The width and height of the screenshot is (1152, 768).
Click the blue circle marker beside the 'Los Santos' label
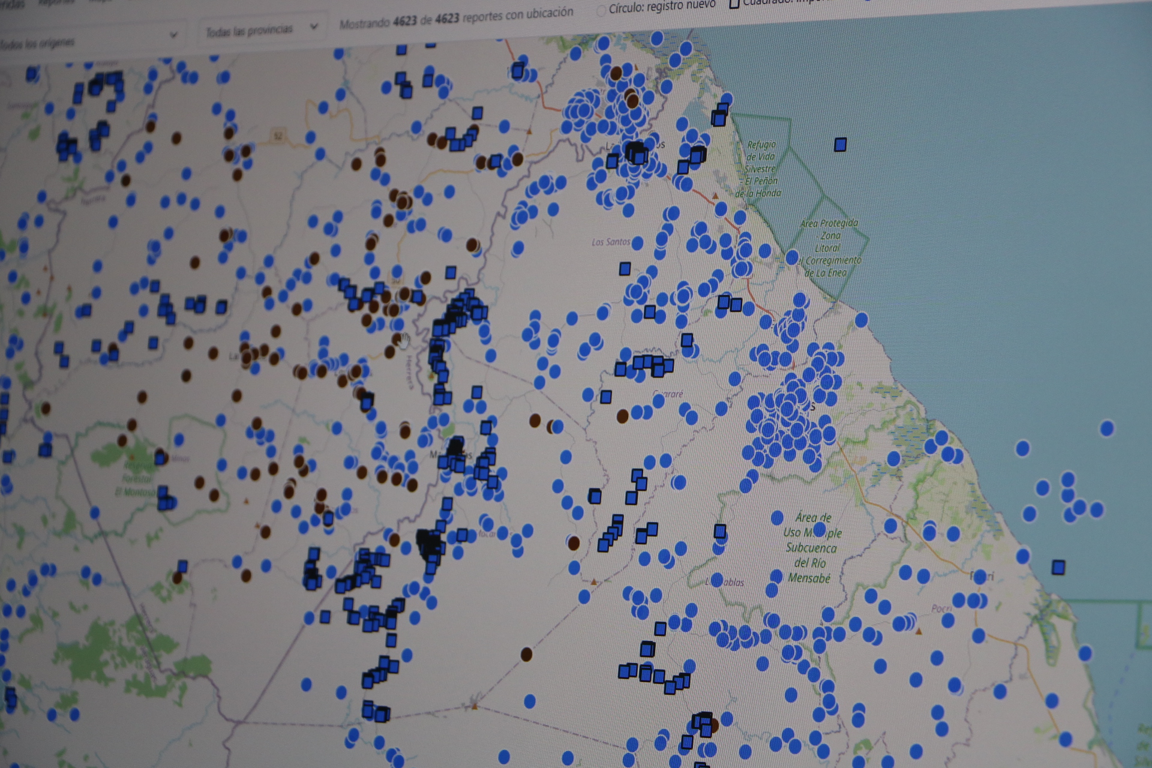tap(637, 243)
